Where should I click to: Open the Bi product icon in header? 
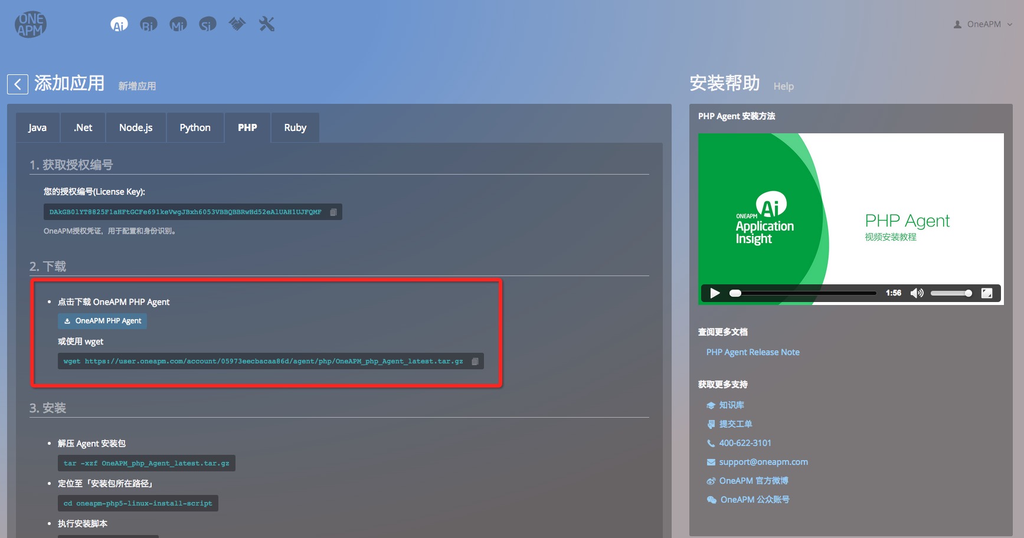(x=149, y=24)
